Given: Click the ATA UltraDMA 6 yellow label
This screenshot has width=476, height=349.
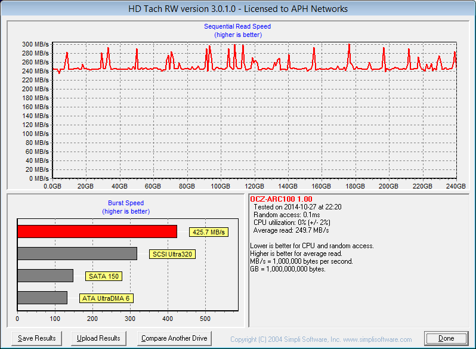Looking at the screenshot, I should pyautogui.click(x=106, y=298).
